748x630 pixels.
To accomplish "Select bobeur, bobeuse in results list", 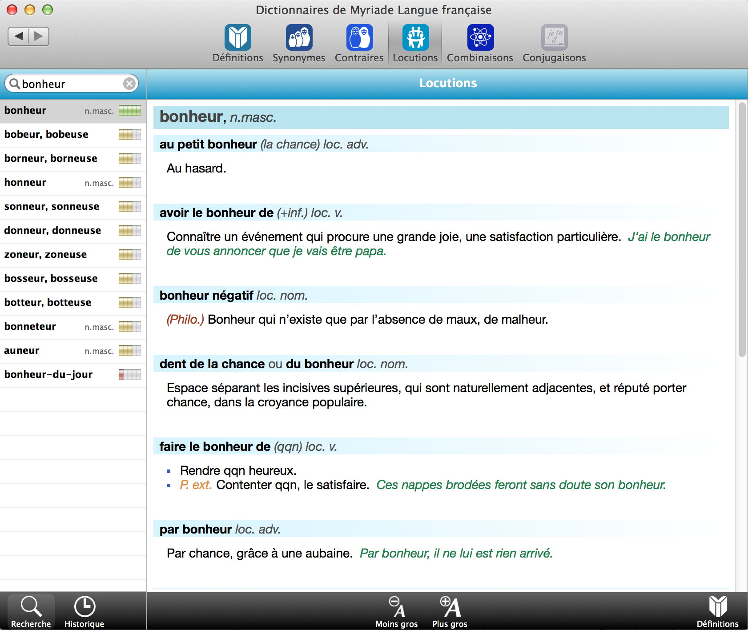I will pyautogui.click(x=73, y=135).
